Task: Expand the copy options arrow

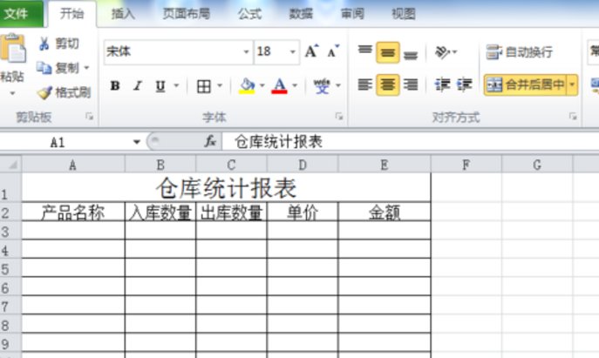Action: (x=86, y=68)
